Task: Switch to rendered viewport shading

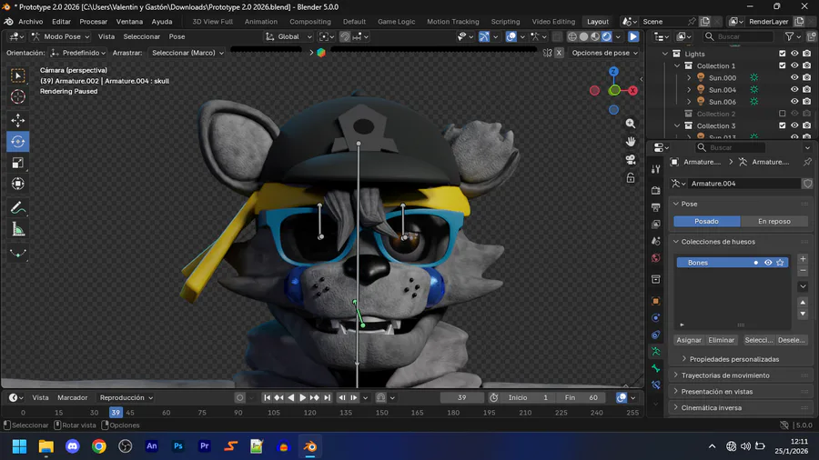Action: 606,37
